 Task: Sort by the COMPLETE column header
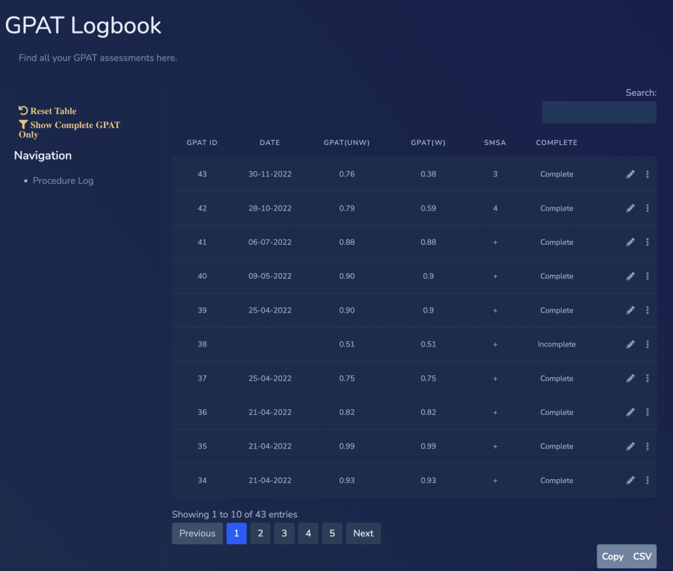click(557, 143)
